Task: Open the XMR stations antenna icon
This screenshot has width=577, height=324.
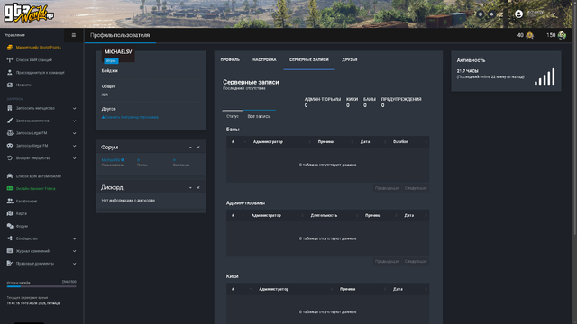Action: pos(10,60)
